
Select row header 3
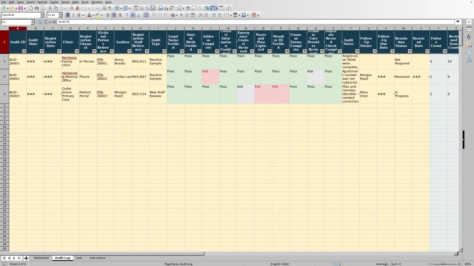click(4, 77)
